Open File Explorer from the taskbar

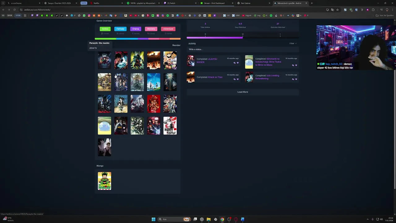tap(209, 219)
